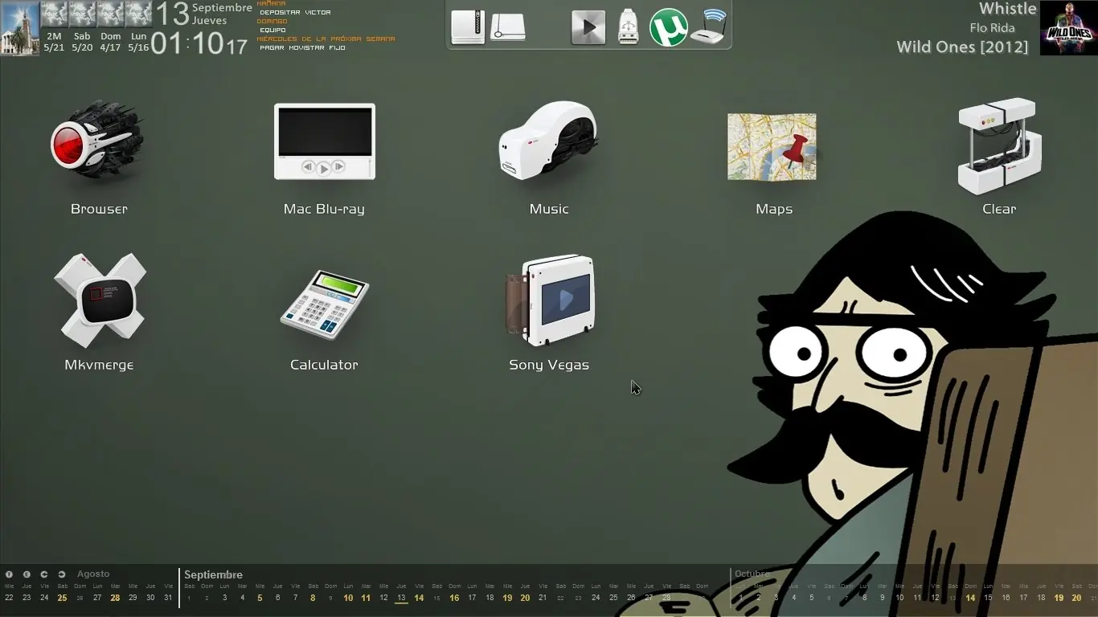Image resolution: width=1098 pixels, height=617 pixels.
Task: Select the Octubre month label
Action: click(752, 574)
